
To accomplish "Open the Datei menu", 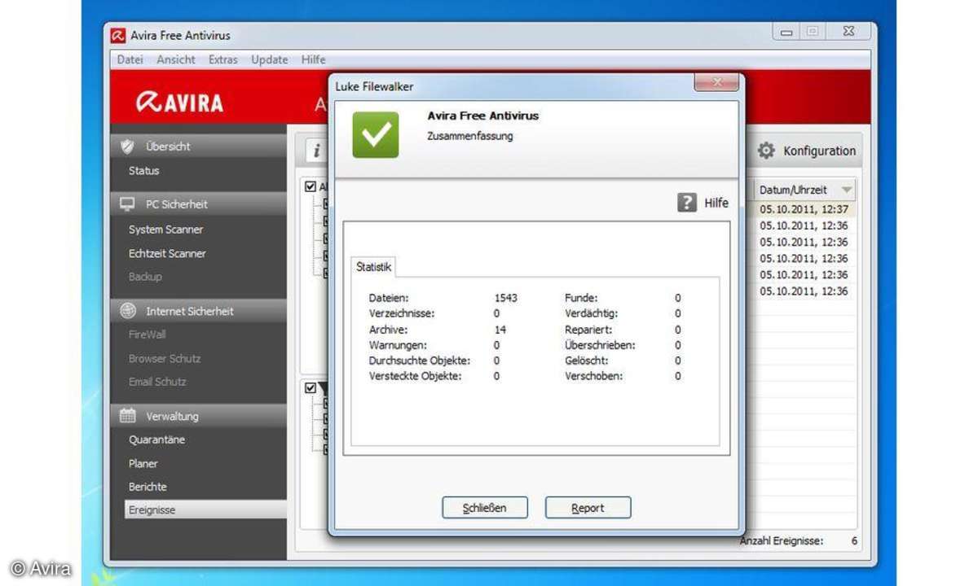I will point(130,59).
